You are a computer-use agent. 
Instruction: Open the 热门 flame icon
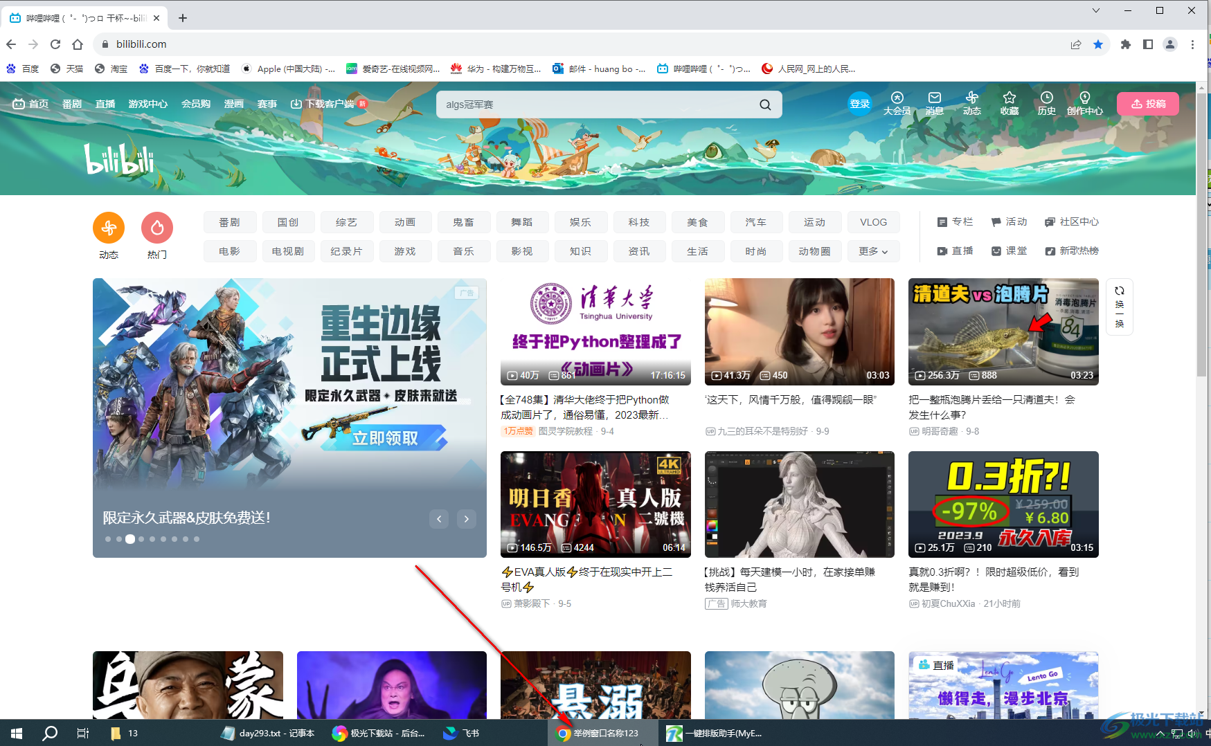click(x=157, y=228)
